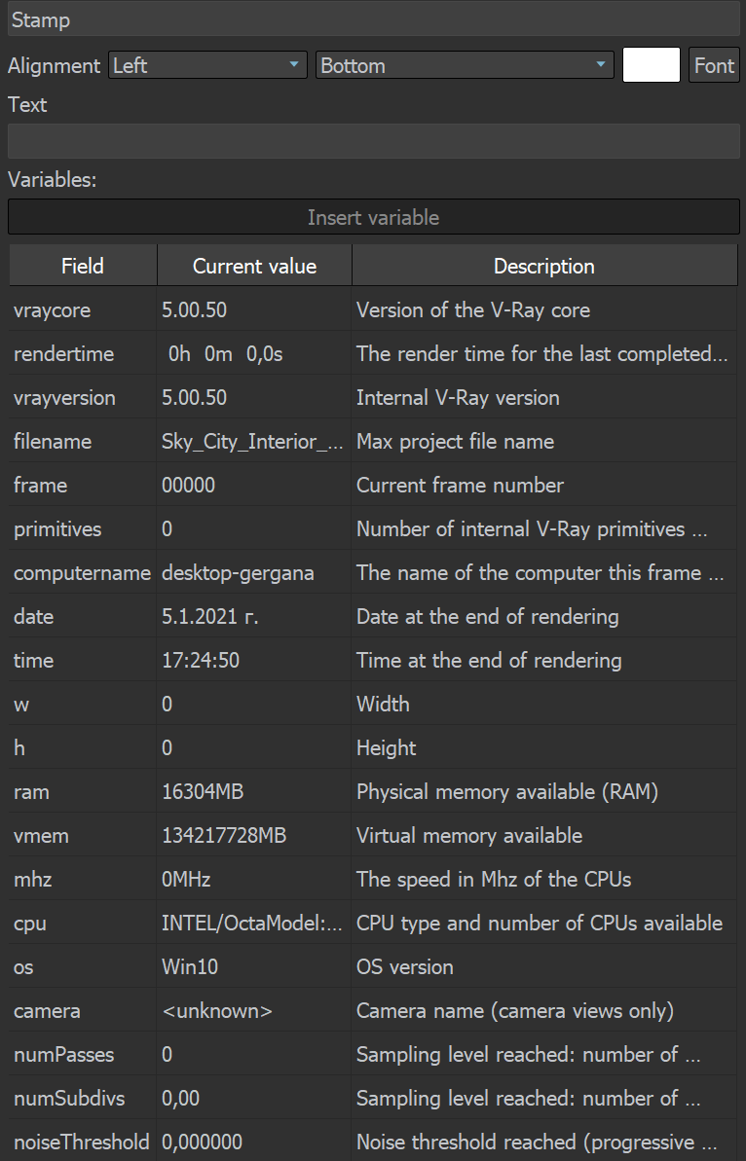Click inside the Text input field
Viewport: 746px width, 1161px height.
(373, 141)
